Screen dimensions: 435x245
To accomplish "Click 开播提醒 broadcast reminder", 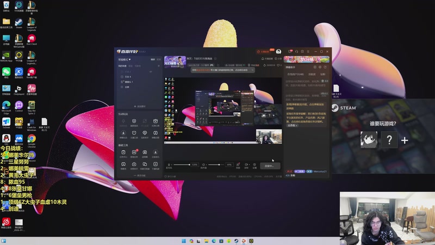I will pyautogui.click(x=267, y=59).
